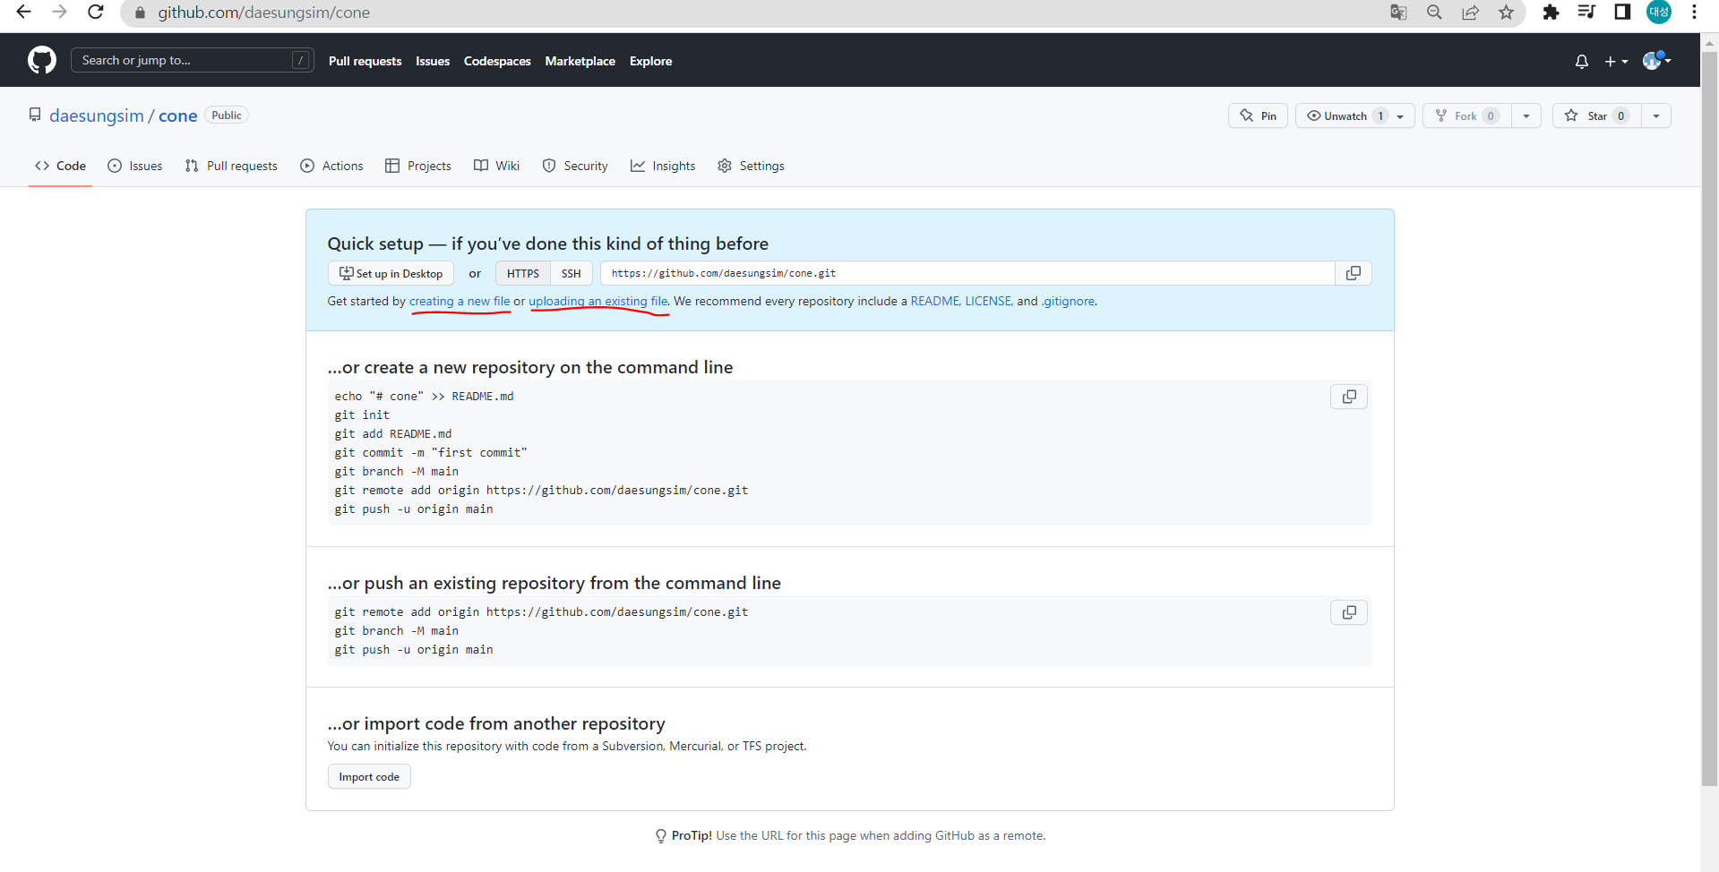1719x872 pixels.
Task: Click the creating a new file link
Action: click(460, 301)
